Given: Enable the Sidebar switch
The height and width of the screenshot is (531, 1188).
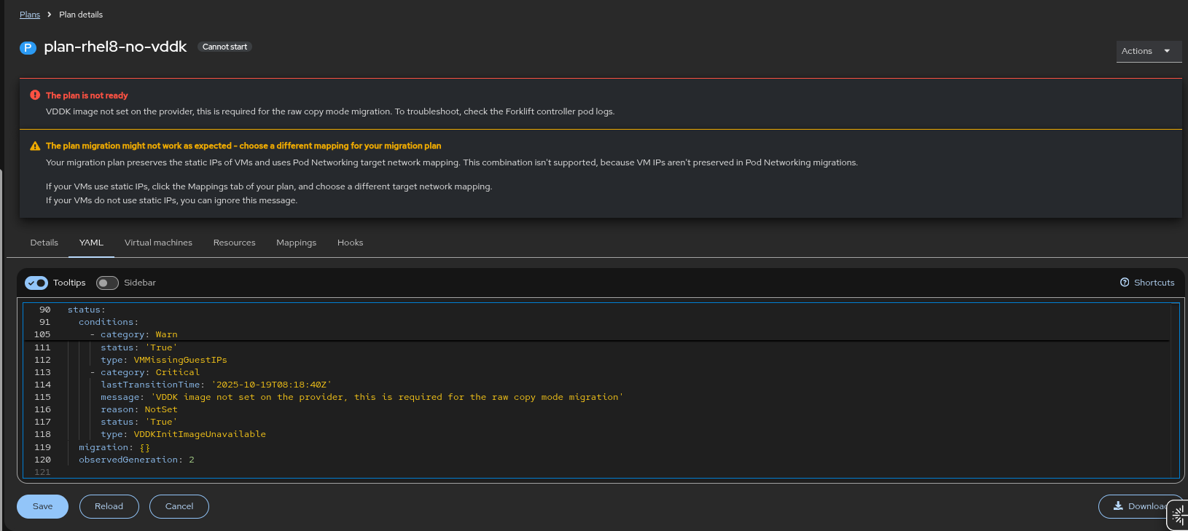Looking at the screenshot, I should click(107, 283).
